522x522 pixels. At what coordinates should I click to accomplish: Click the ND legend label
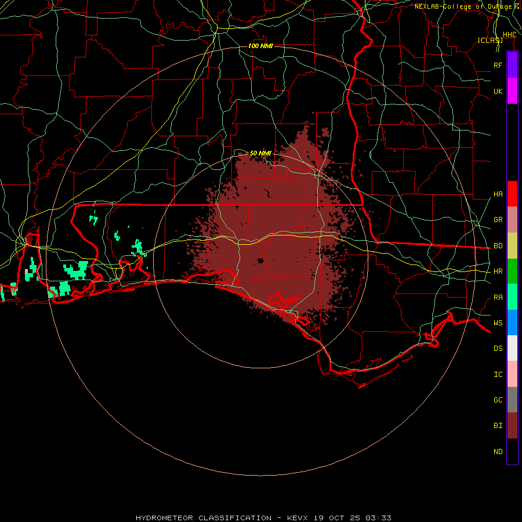(x=498, y=452)
